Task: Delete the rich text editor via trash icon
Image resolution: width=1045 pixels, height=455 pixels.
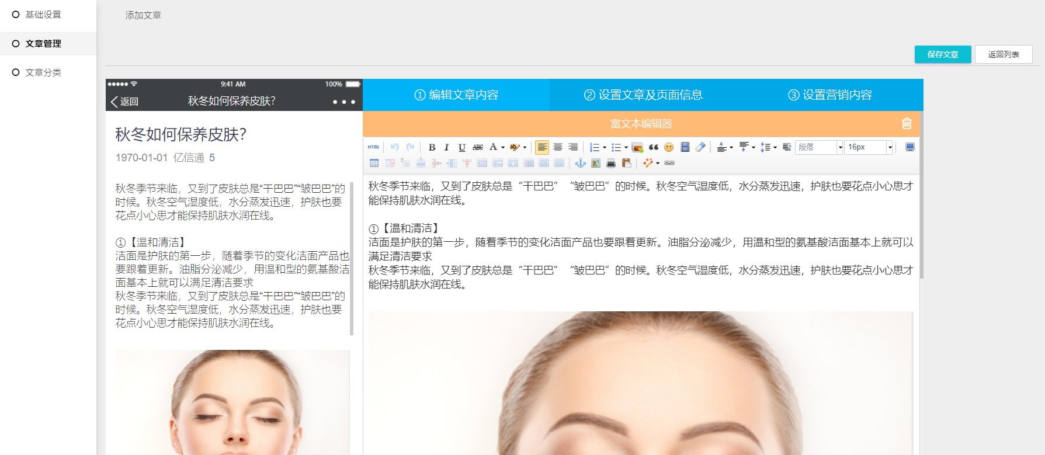Action: 907,123
